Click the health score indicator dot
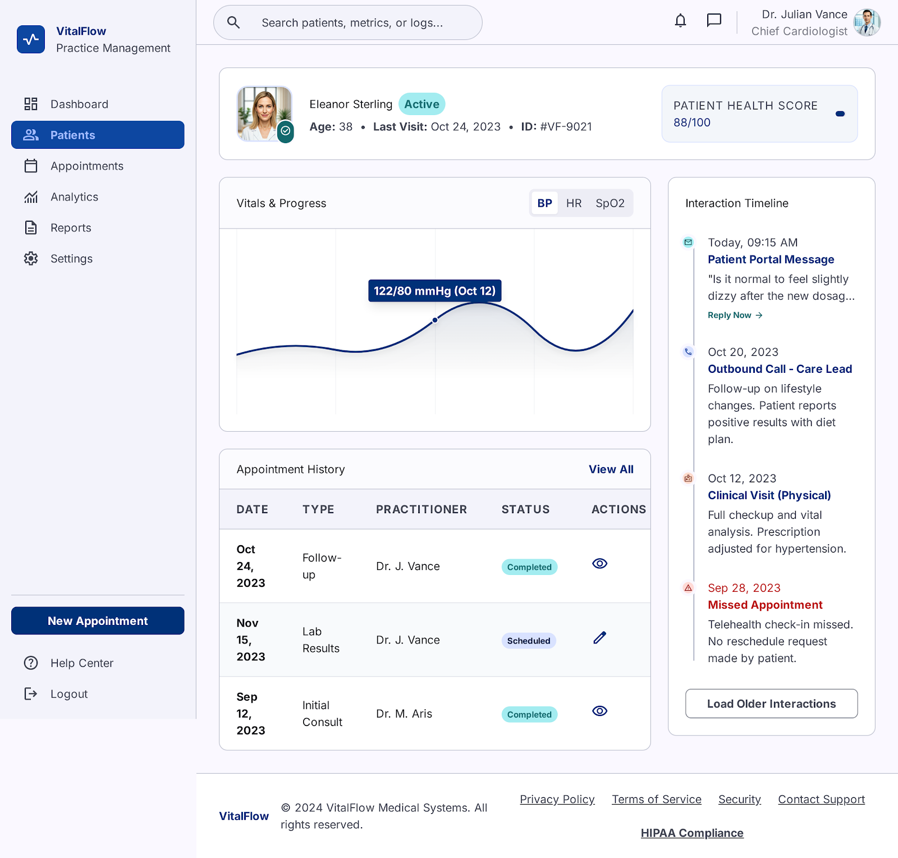This screenshot has width=898, height=858. [840, 113]
